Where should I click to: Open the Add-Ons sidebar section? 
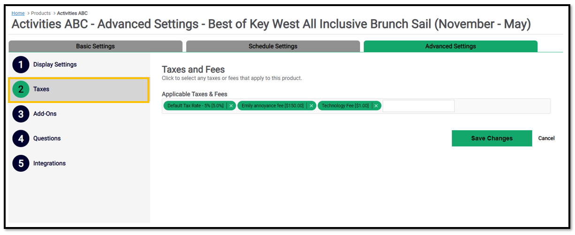coord(45,114)
